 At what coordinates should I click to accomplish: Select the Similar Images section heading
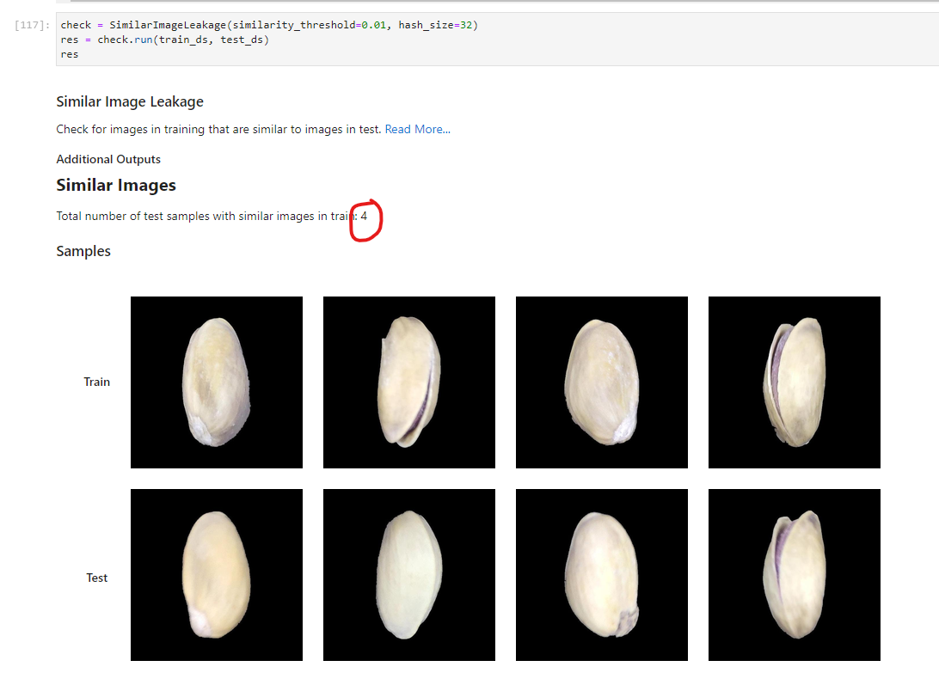[x=116, y=185]
